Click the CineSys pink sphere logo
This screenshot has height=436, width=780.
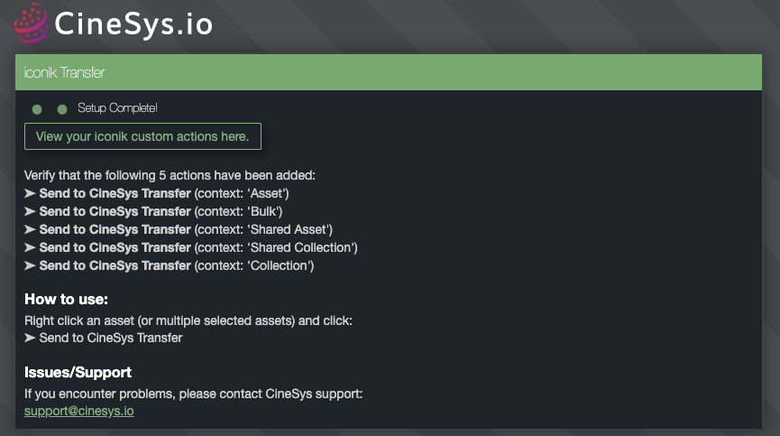pyautogui.click(x=30, y=23)
